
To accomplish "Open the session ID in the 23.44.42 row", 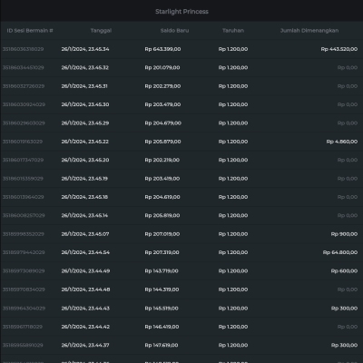I will pyautogui.click(x=23, y=327).
